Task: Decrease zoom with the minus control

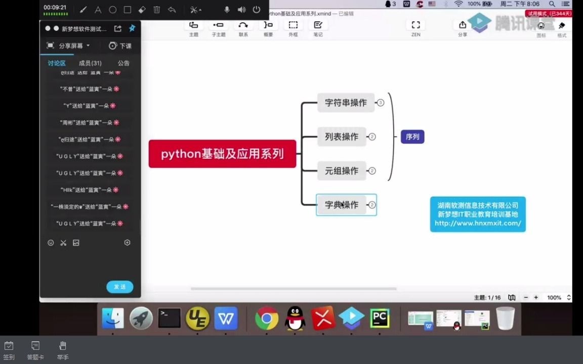Action: click(527, 298)
